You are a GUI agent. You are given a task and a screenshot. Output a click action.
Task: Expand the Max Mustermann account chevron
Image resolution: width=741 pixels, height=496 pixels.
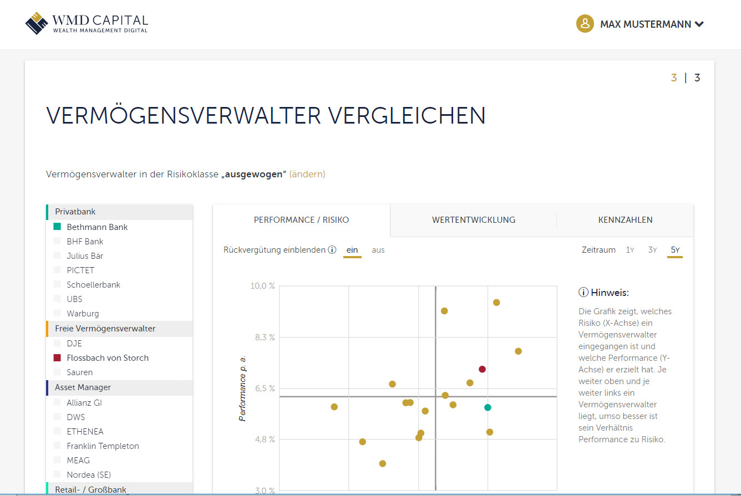tap(699, 24)
